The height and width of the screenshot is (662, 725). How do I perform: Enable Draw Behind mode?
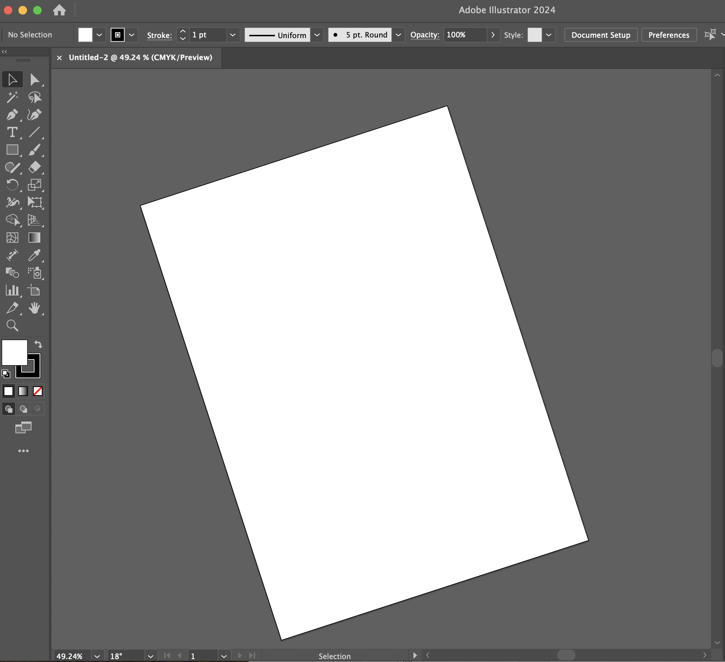click(23, 409)
